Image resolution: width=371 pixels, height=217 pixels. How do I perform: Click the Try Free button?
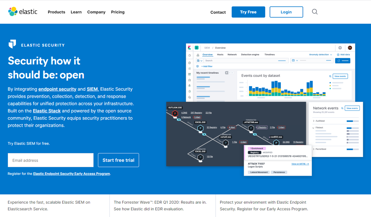point(248,12)
